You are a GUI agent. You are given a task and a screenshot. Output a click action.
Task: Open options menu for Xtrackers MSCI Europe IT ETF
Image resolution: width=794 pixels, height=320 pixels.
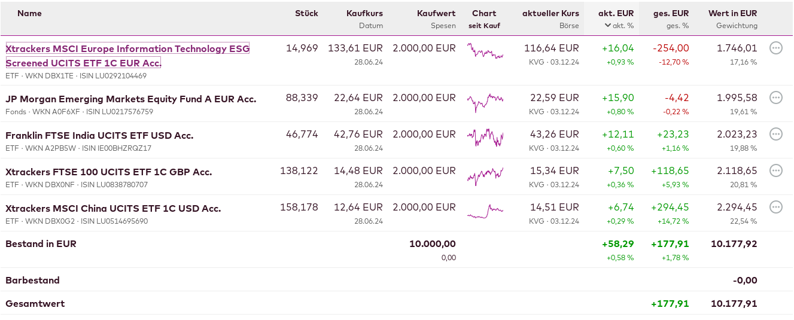(x=775, y=48)
